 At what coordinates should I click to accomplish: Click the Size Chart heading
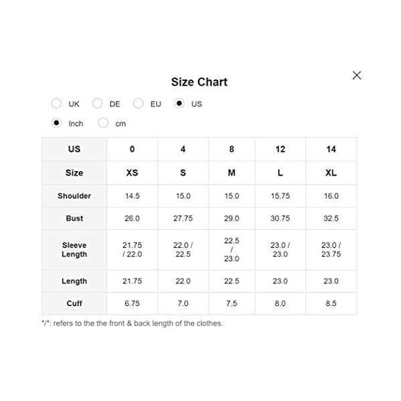[199, 82]
